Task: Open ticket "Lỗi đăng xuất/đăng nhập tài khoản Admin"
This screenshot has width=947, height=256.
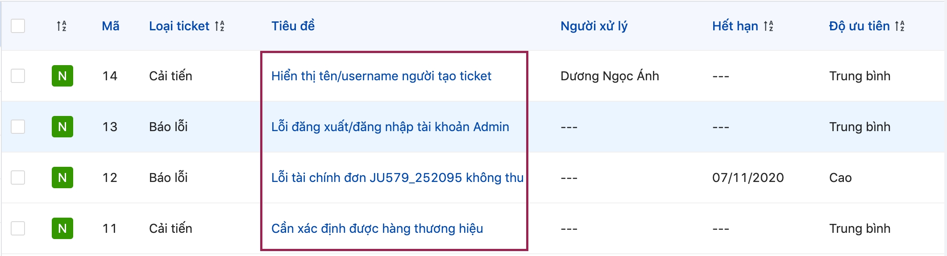Action: tap(390, 127)
